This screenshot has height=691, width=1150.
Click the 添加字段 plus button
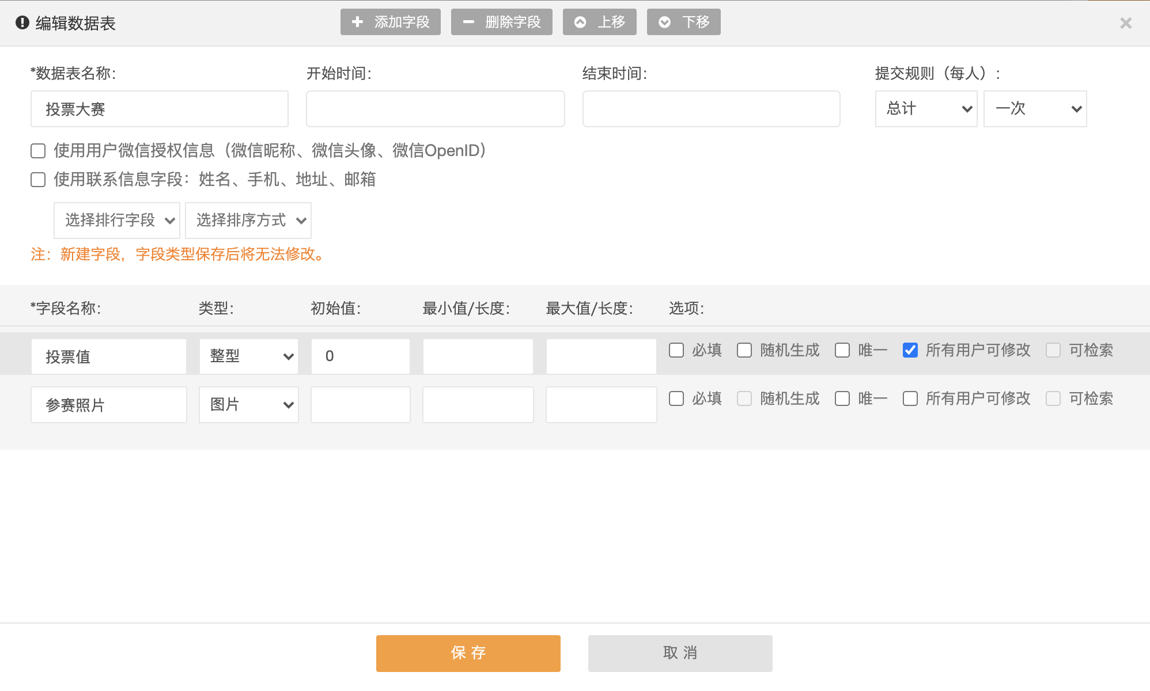tap(390, 22)
